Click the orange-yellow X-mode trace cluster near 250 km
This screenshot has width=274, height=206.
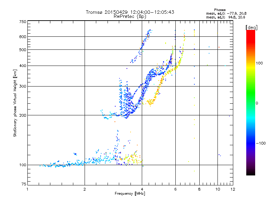pyautogui.click(x=150, y=102)
